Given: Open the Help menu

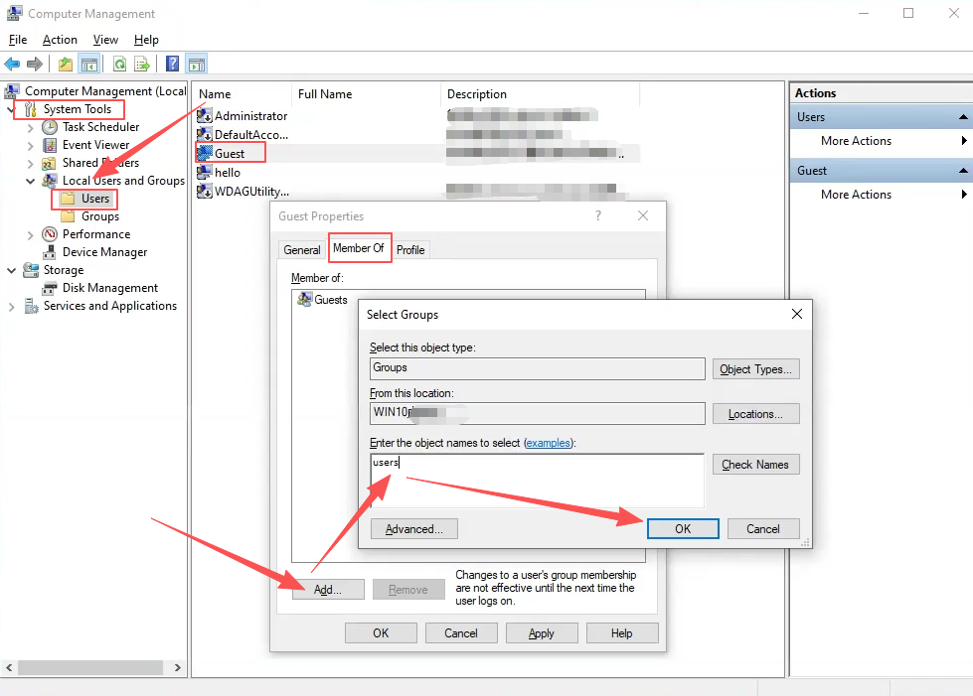Looking at the screenshot, I should (x=146, y=40).
